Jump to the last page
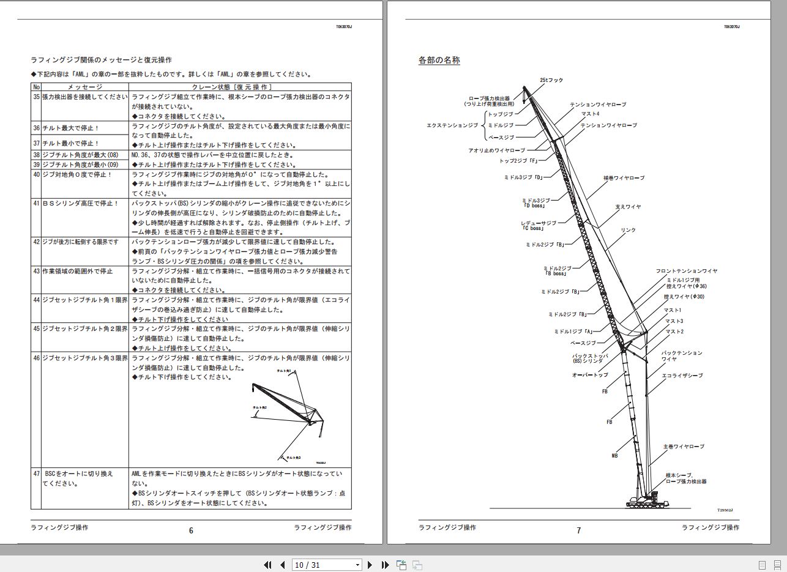Viewport: 787px width, 572px height. tap(385, 565)
